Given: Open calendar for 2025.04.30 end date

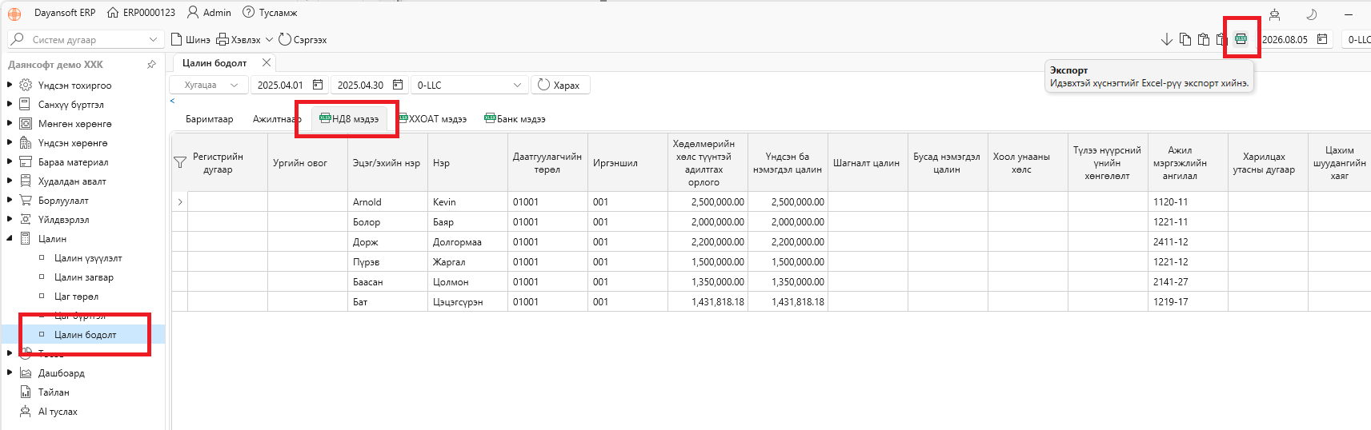Looking at the screenshot, I should point(398,85).
